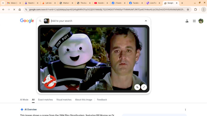Switch to AI Mode tab
Image resolution: width=207 pixels, height=116 pixels.
pos(24,100)
